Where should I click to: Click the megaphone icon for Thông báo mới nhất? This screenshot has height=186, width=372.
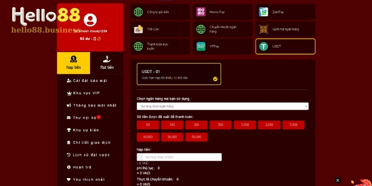69,106
